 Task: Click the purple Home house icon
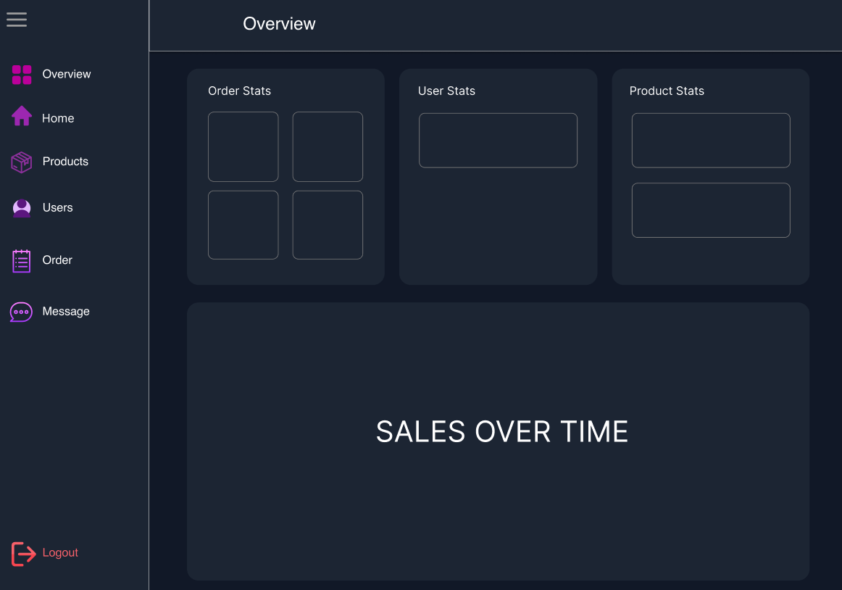pyautogui.click(x=22, y=116)
